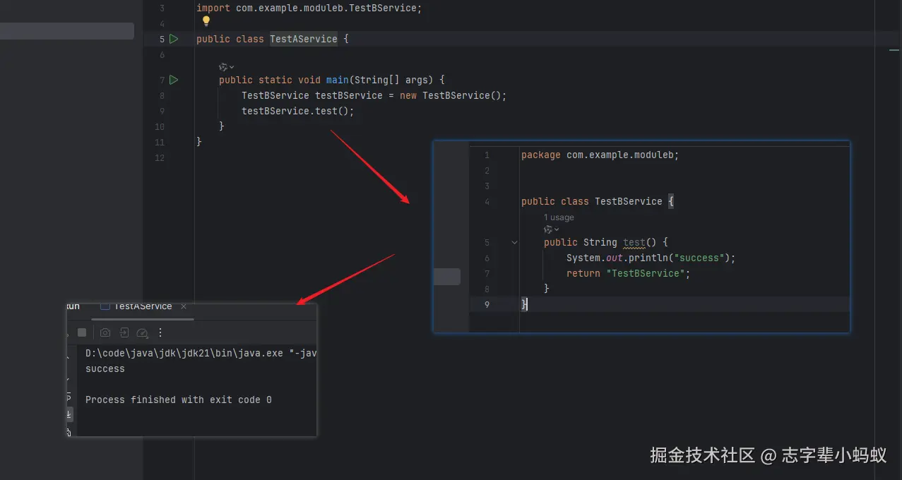The width and height of the screenshot is (902, 480).
Task: Click line number 12 in TestAService gutter
Action: click(x=160, y=157)
